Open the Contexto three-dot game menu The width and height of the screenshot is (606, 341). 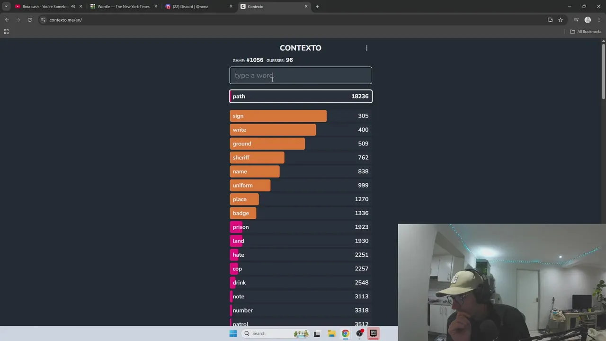(x=366, y=48)
